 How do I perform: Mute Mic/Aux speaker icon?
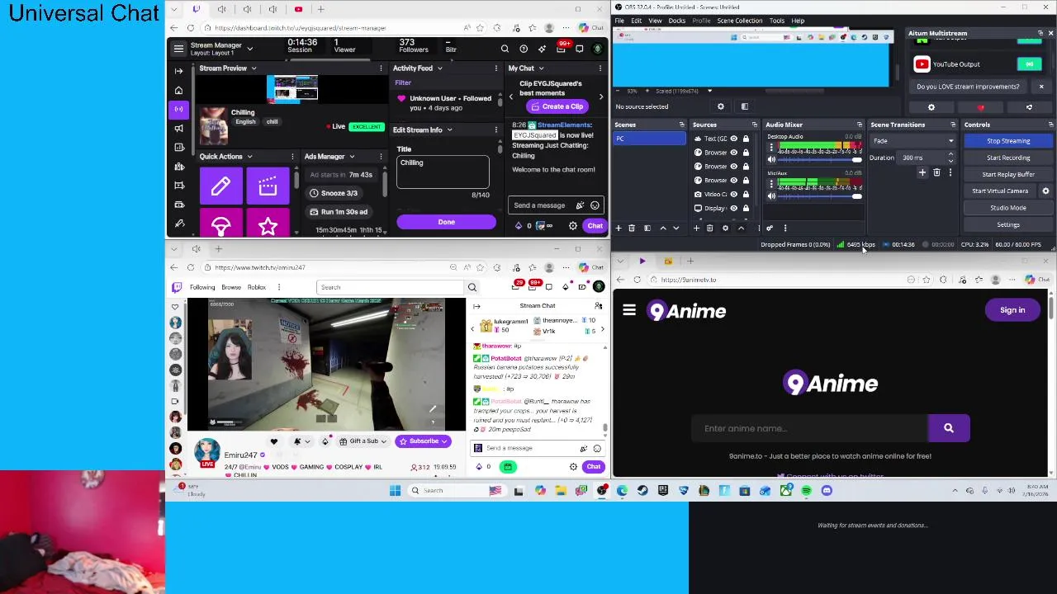(772, 196)
